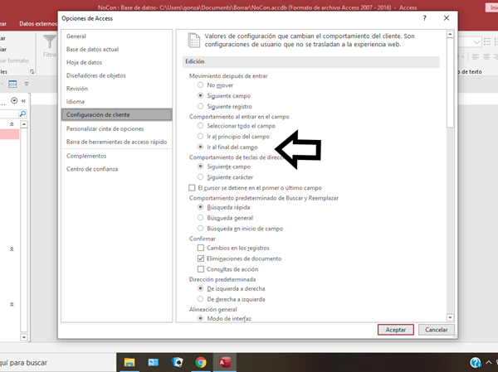The width and height of the screenshot is (498, 372).
Task: Collapse first navigation pane group chevron
Action: click(12, 124)
